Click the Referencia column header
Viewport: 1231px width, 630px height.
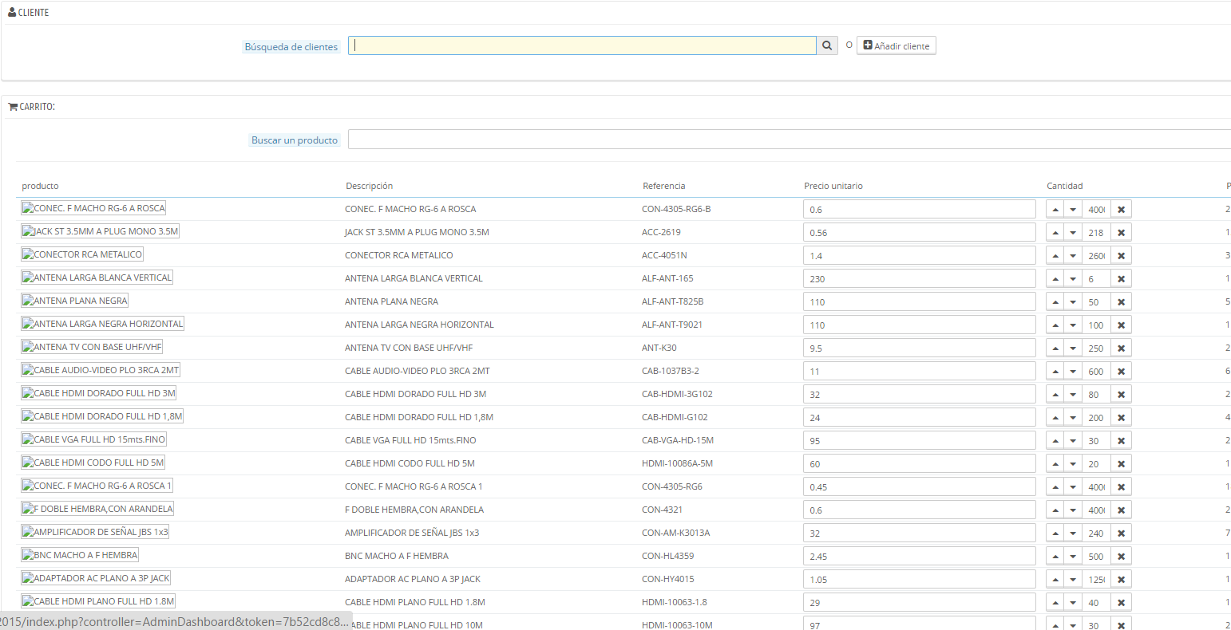pyautogui.click(x=664, y=186)
